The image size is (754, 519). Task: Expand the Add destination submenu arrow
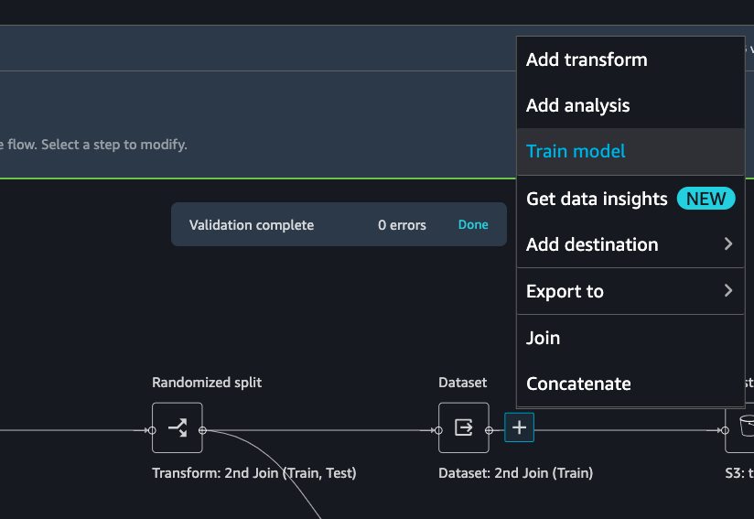[x=728, y=243]
